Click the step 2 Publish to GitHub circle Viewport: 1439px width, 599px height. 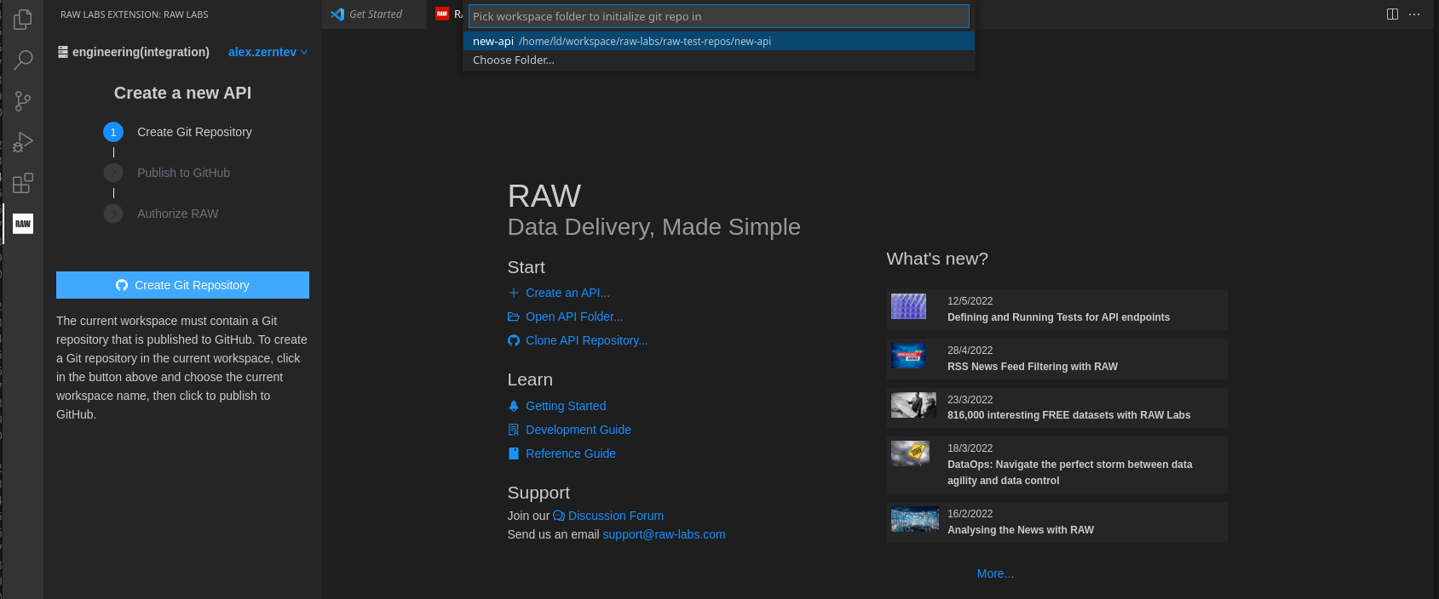113,173
